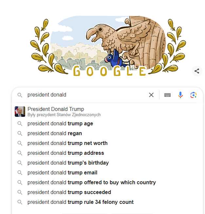The image size is (205, 214).
Task: Start voice search with microphone icon
Action: click(x=180, y=95)
